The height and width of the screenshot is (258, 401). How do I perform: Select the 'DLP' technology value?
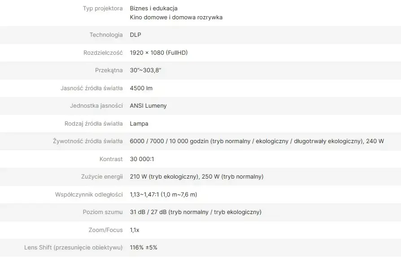click(135, 35)
